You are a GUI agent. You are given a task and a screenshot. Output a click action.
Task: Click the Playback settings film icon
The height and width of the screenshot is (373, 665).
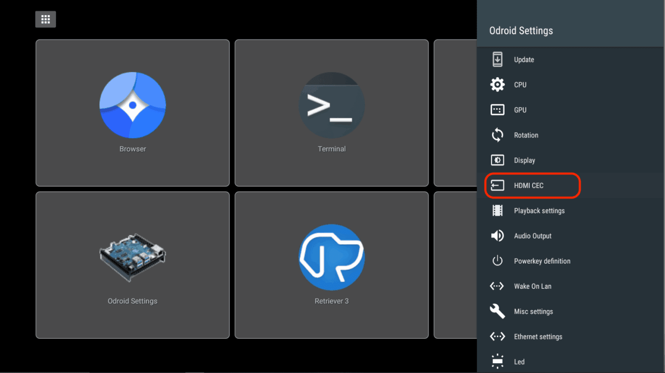497,211
